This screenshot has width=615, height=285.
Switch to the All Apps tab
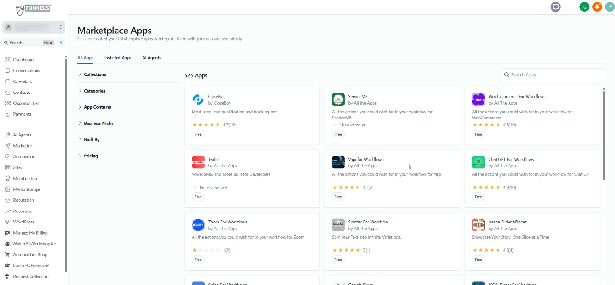[85, 58]
